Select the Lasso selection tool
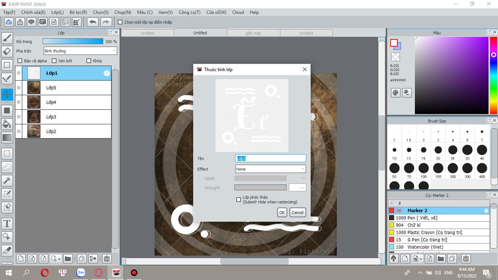 pyautogui.click(x=7, y=167)
